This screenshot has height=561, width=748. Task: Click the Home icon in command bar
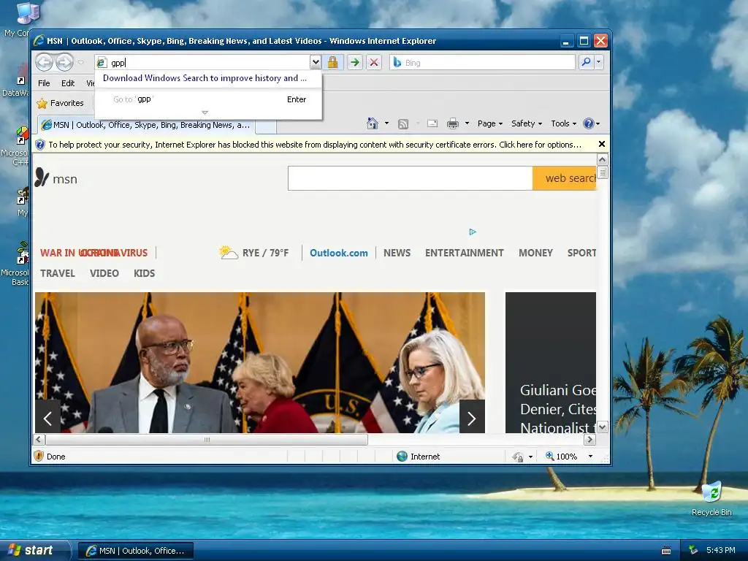click(373, 123)
